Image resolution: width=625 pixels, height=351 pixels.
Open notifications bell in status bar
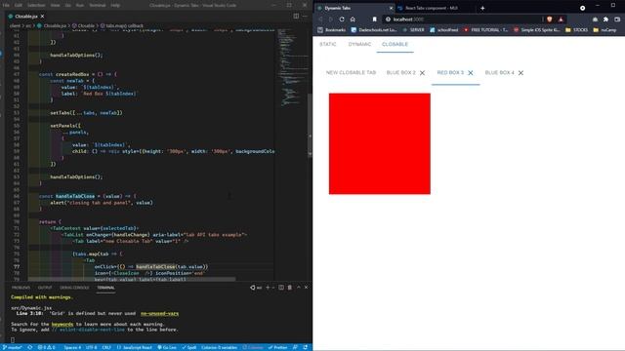pos(305,347)
